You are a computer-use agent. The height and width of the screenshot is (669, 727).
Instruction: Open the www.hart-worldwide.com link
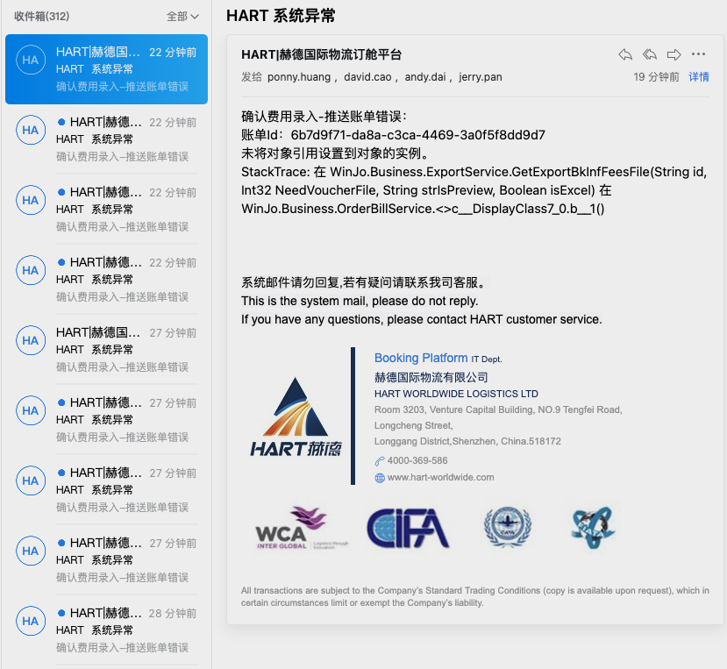(440, 478)
